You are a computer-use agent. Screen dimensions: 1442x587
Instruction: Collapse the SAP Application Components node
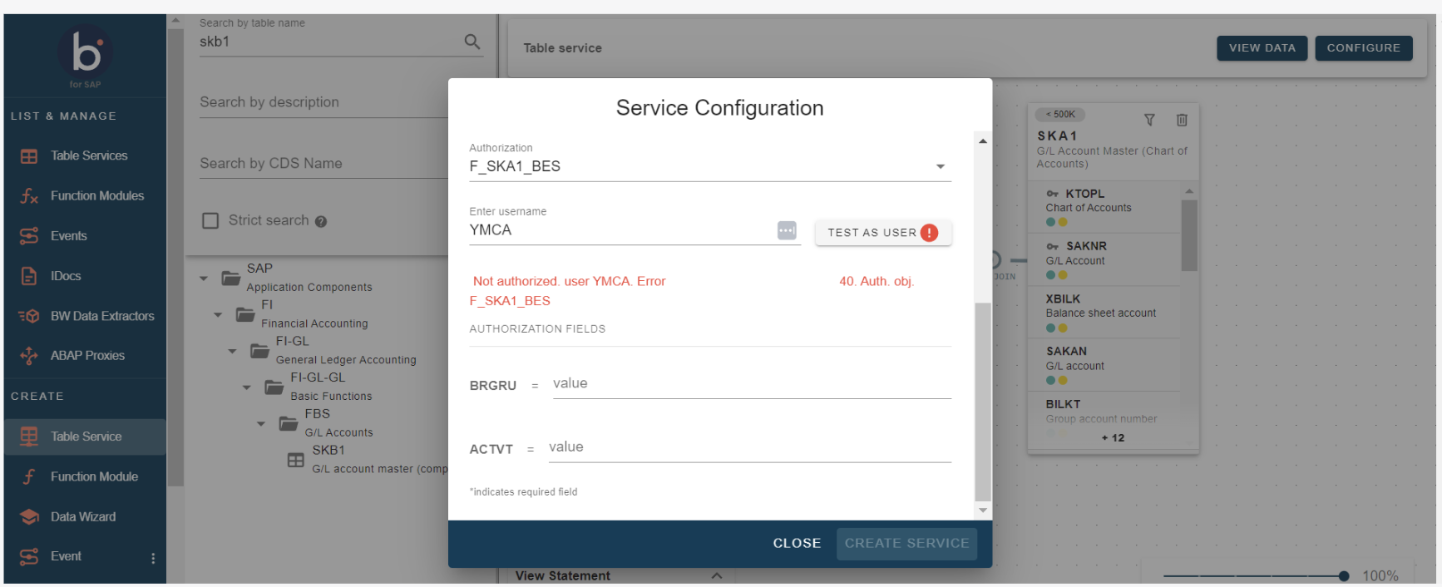(204, 279)
